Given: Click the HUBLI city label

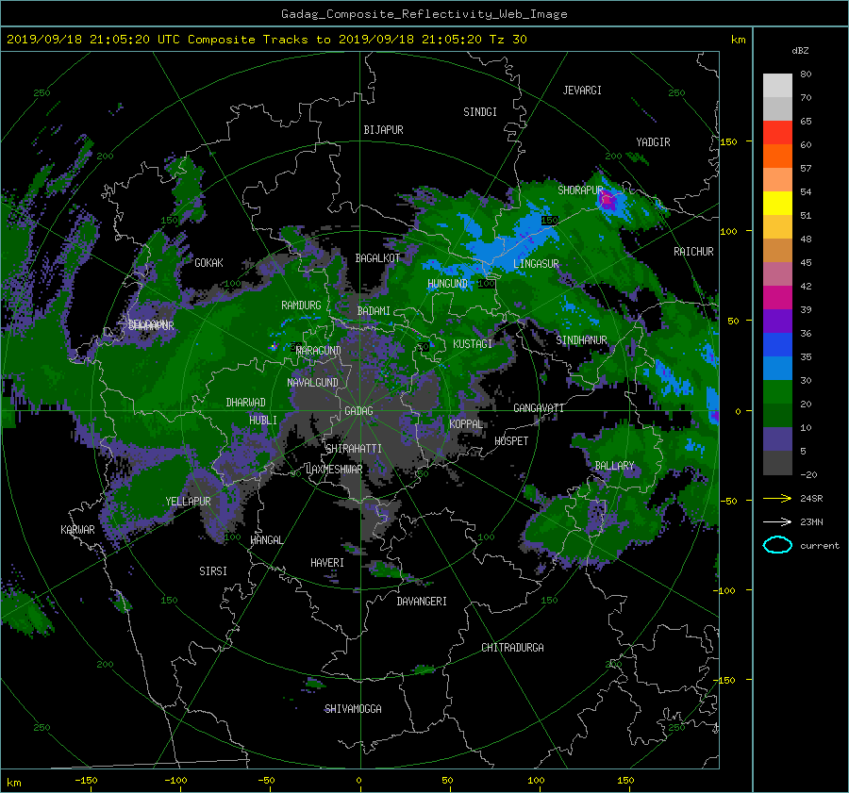Looking at the screenshot, I should [x=262, y=421].
